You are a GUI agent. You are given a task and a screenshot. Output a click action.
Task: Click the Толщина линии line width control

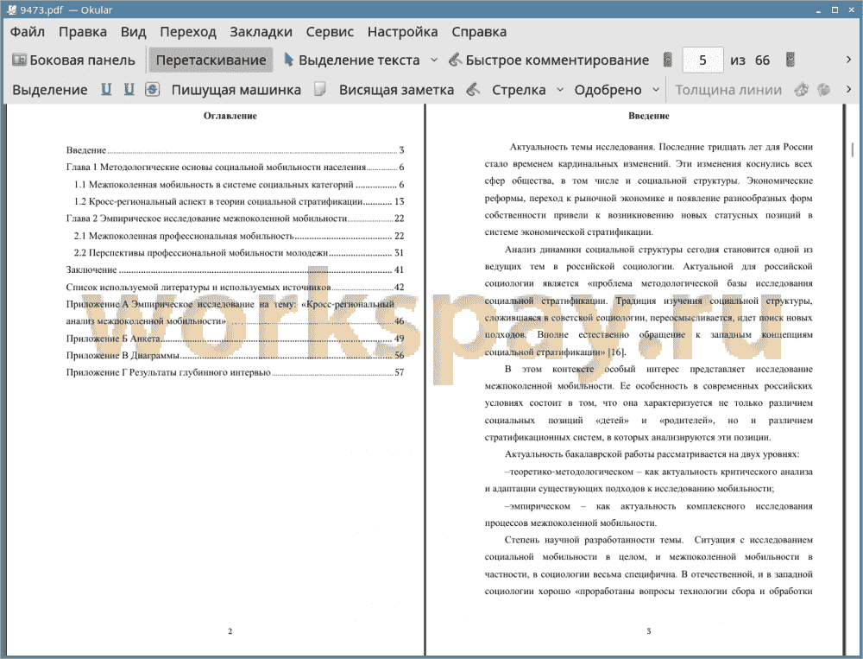tap(728, 90)
